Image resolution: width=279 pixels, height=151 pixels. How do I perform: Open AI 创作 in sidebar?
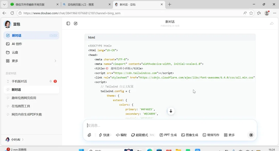pyautogui.click(x=31, y=44)
